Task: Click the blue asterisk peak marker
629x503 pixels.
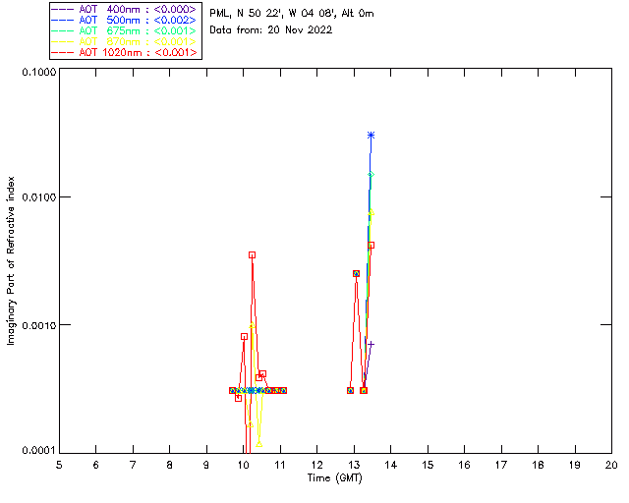Action: point(372,136)
